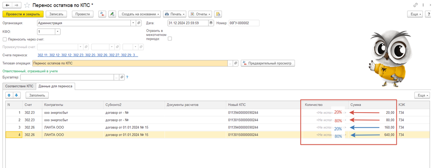Image resolution: width=435 pixels, height=168 pixels.
Task: Click Предварительный просмотр button
Action: tap(268, 63)
